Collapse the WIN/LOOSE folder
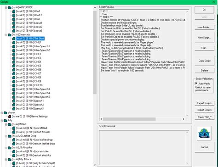The image size is (218, 167). click(x=6, y=7)
